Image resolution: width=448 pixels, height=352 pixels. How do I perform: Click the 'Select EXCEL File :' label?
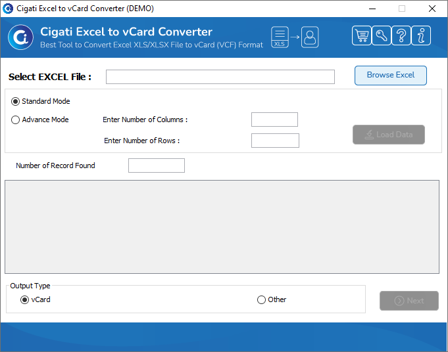[50, 77]
